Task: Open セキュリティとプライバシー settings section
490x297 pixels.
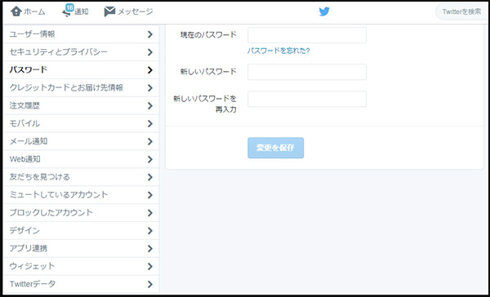Action: click(81, 52)
